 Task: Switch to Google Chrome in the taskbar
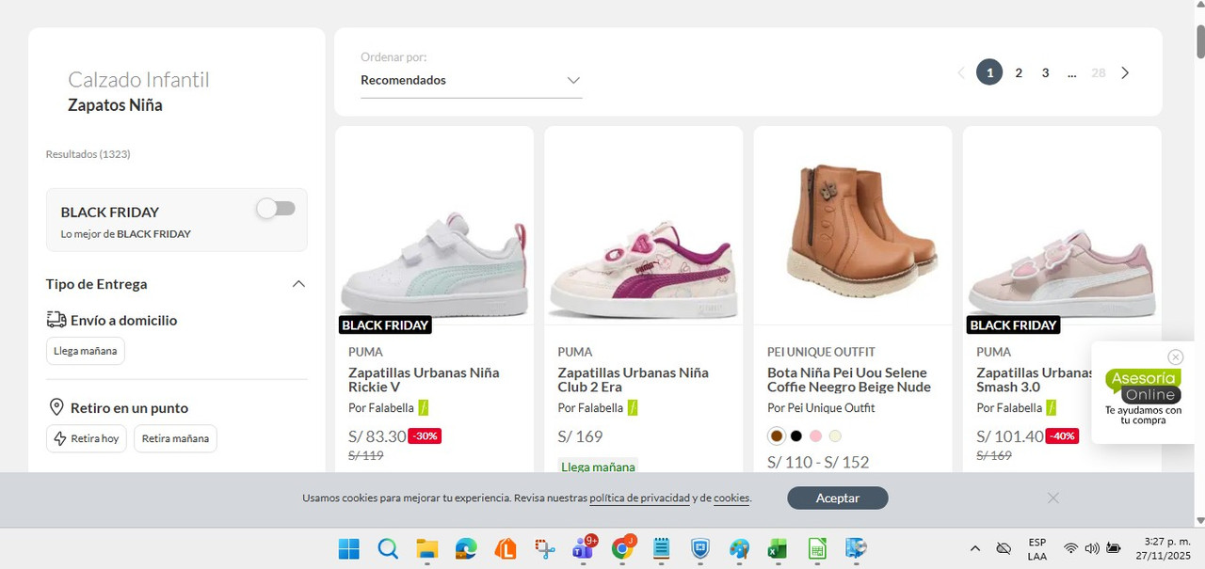622,548
